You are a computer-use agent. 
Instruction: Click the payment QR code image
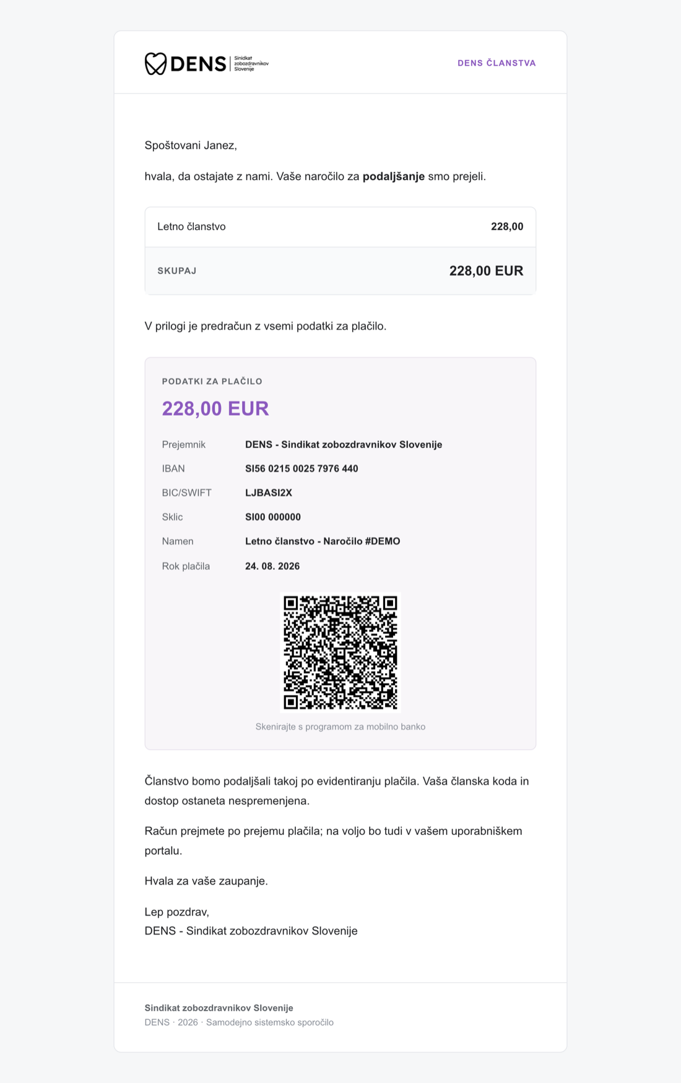point(340,652)
